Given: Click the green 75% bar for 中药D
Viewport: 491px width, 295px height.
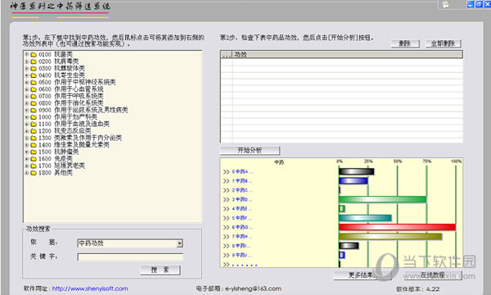Looking at the screenshot, I should 382,199.
